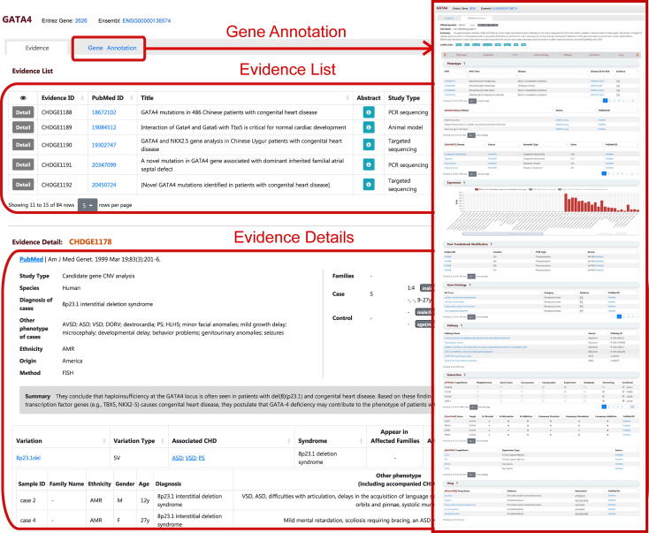This screenshot has width=649, height=533.
Task: Click sample row 'case 2'
Action: point(224,500)
